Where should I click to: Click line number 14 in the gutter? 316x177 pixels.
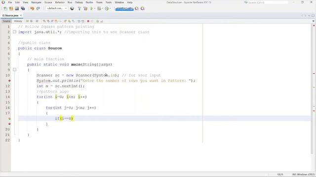[7, 97]
